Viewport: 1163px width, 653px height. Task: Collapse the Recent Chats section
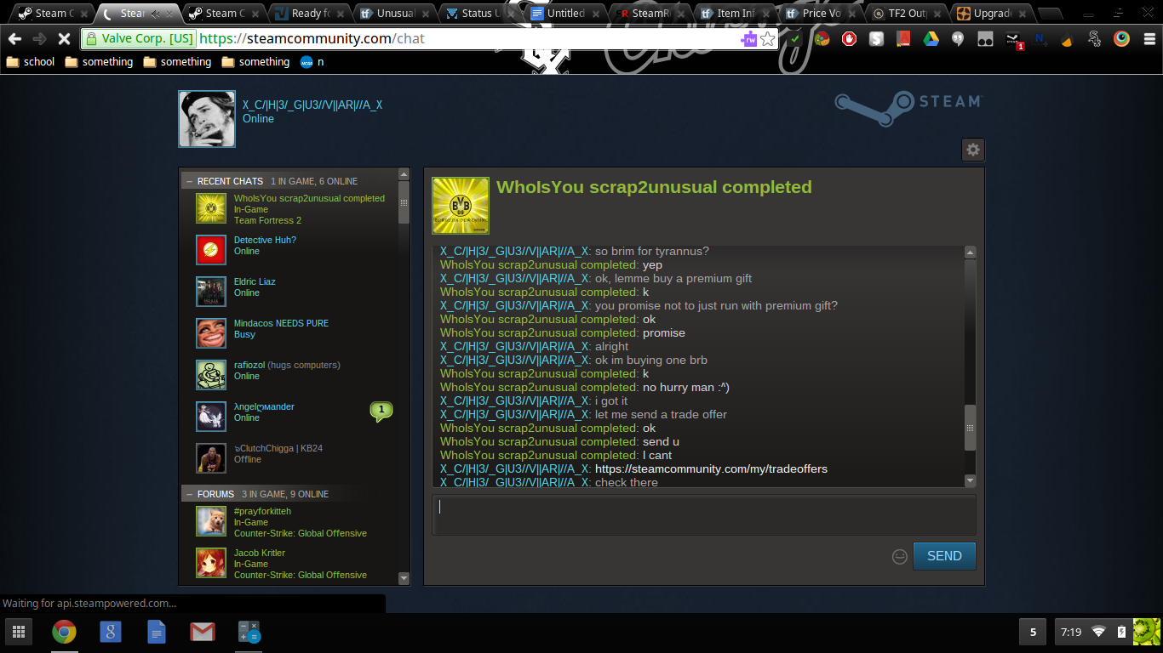[189, 181]
